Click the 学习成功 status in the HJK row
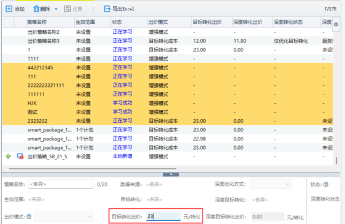 point(122,103)
